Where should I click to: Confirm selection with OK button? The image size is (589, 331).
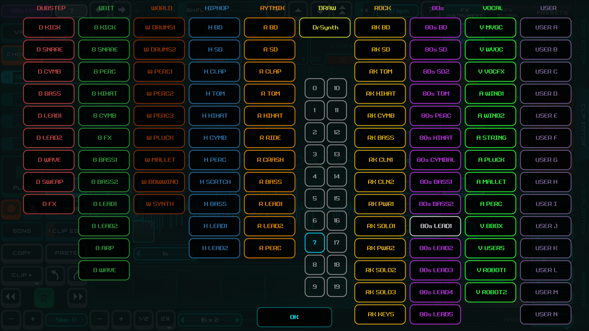click(294, 317)
